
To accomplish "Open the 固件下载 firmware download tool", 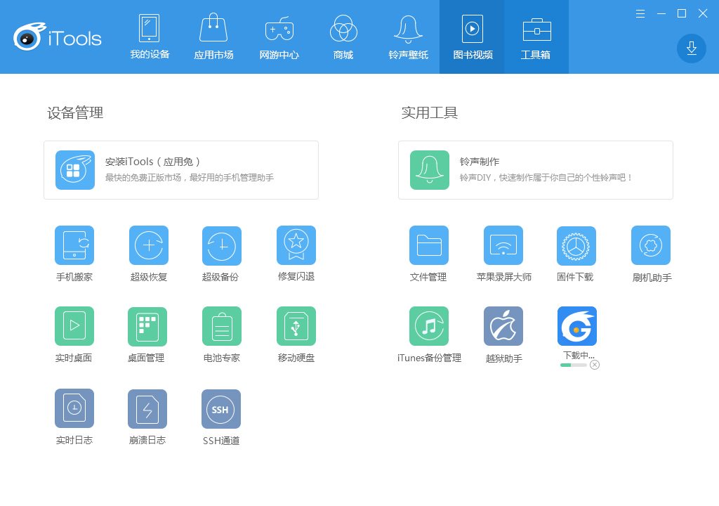I will (576, 246).
